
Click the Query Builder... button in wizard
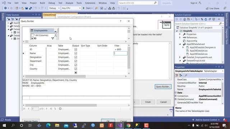tap(163, 87)
